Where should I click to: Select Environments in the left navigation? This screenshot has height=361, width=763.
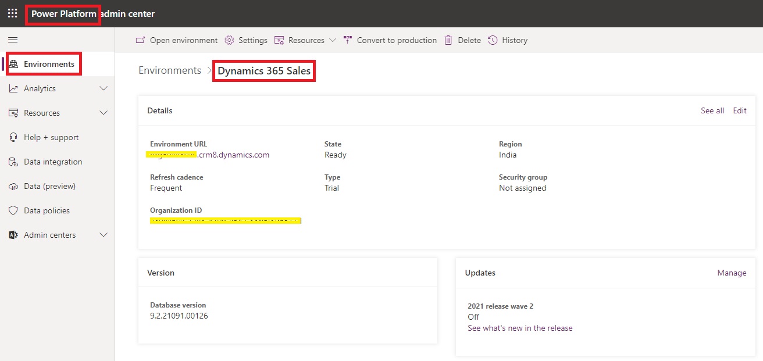[49, 64]
